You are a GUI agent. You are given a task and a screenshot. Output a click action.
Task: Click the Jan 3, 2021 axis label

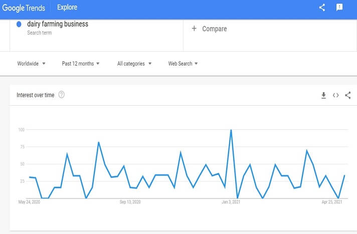[x=232, y=202]
